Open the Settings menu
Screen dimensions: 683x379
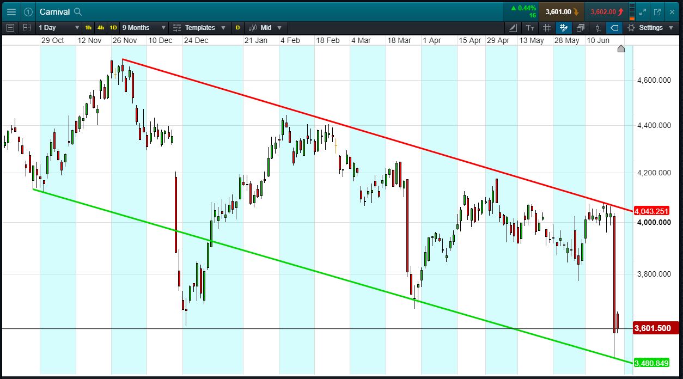[651, 28]
